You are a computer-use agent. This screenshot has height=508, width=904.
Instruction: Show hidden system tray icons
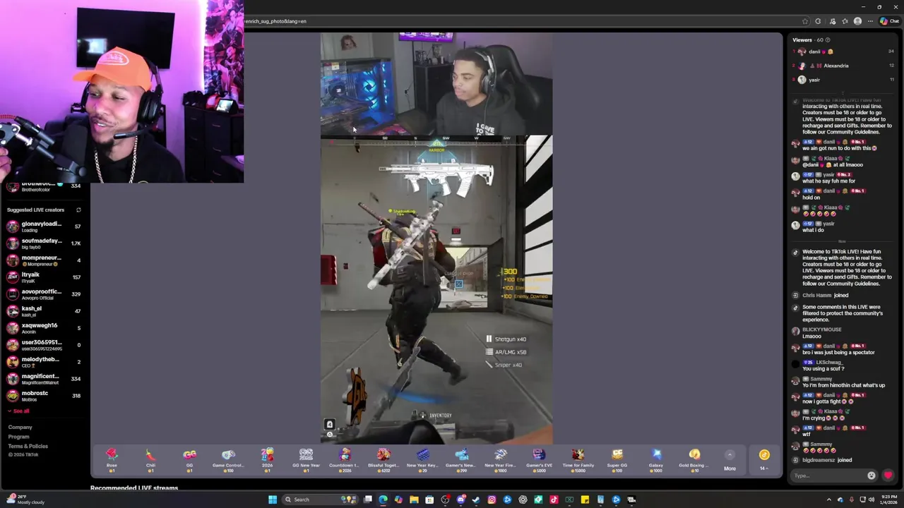[829, 500]
